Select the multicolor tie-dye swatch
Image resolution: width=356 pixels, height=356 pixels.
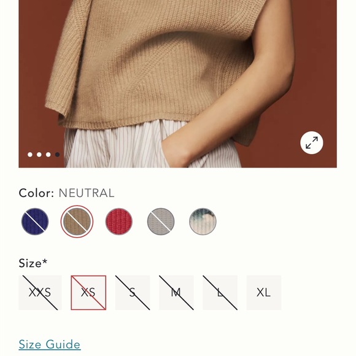pyautogui.click(x=203, y=222)
